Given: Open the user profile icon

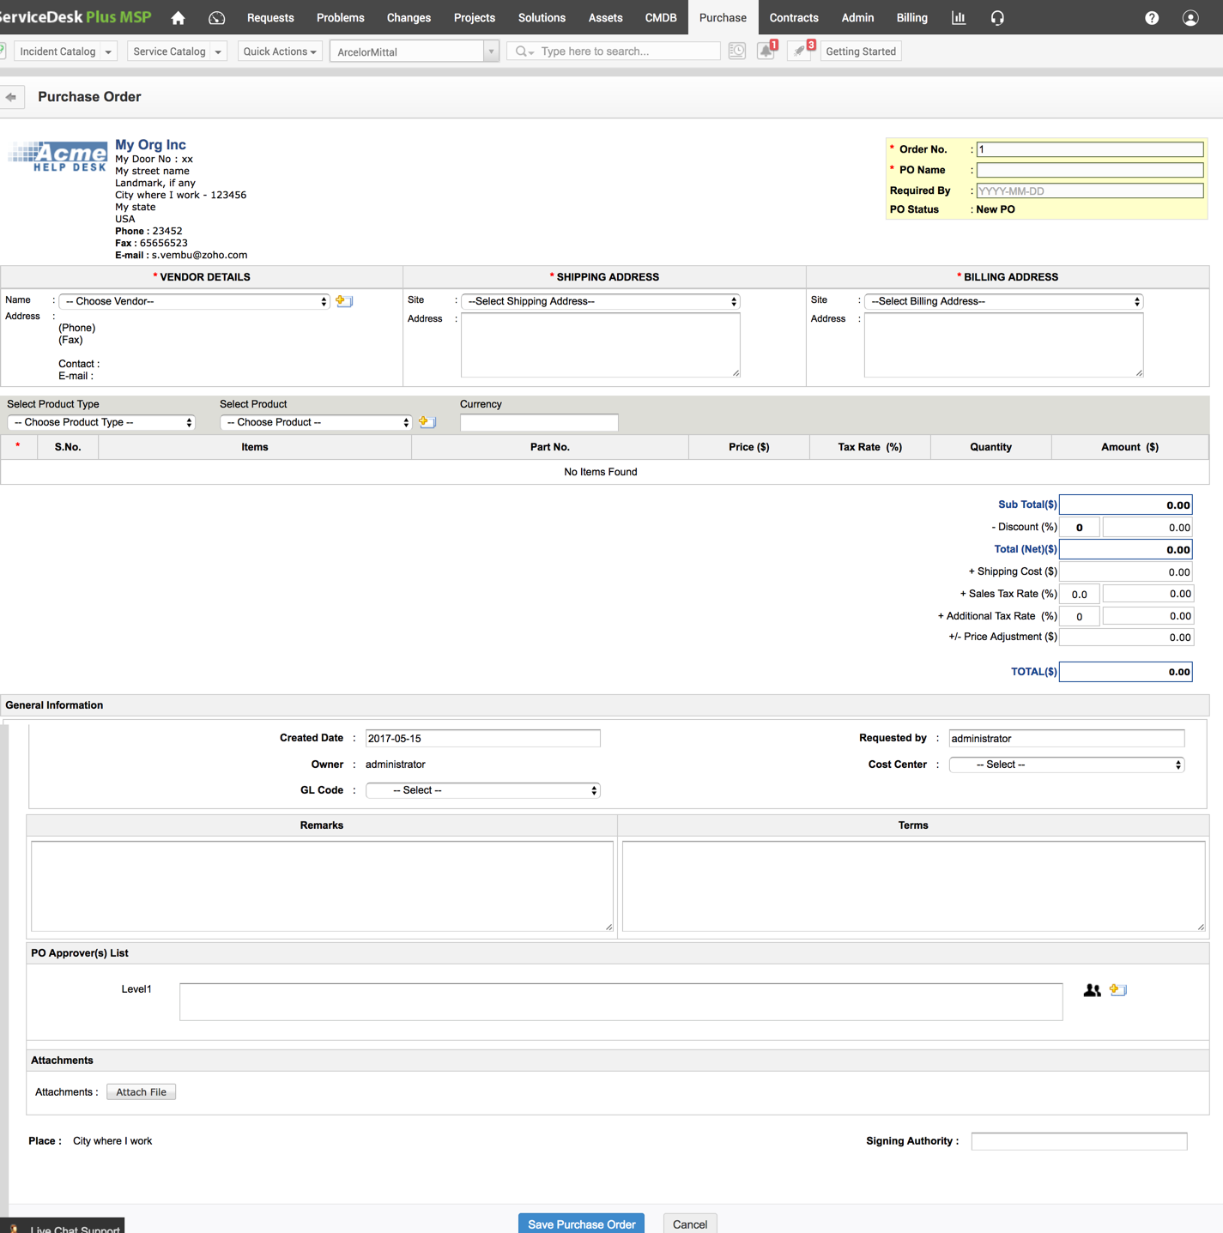Looking at the screenshot, I should [x=1190, y=18].
